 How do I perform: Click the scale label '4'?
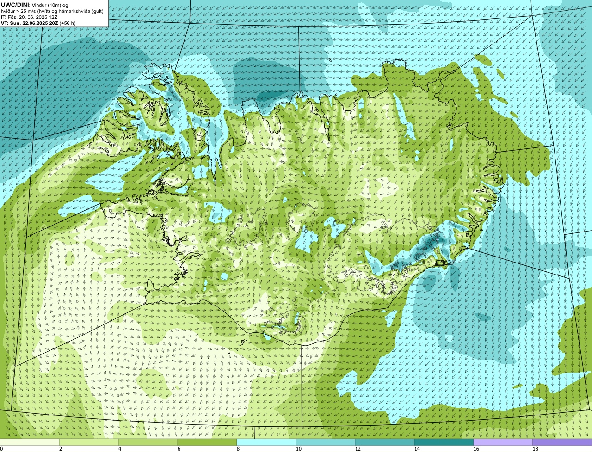120,449
